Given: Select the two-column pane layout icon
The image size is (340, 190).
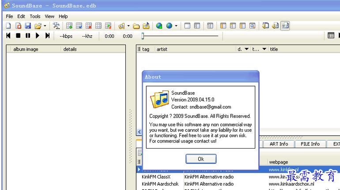Looking at the screenshot, I should click(x=197, y=26).
